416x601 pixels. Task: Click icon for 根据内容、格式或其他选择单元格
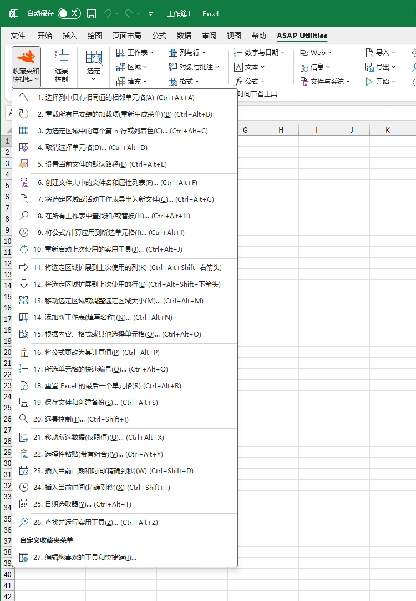tap(24, 334)
